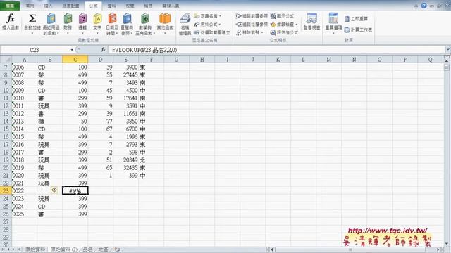Select column E header
Screen dimensions: 451x253
click(125, 59)
